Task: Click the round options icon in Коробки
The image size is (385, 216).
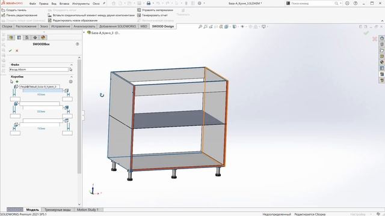Action: tap(71, 82)
